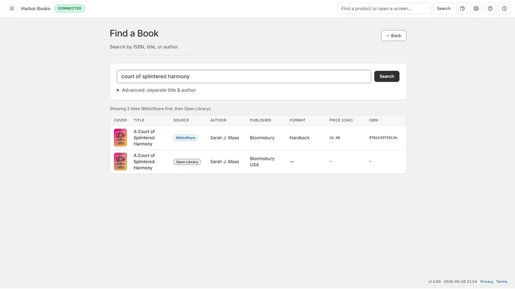Click the 42.00 price cell
Image resolution: width=515 pixels, height=289 pixels.
335,138
